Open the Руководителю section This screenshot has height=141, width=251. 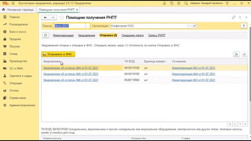click(18, 24)
